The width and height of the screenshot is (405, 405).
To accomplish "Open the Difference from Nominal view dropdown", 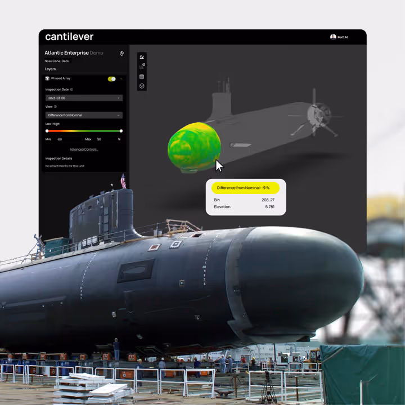I will 84,115.
